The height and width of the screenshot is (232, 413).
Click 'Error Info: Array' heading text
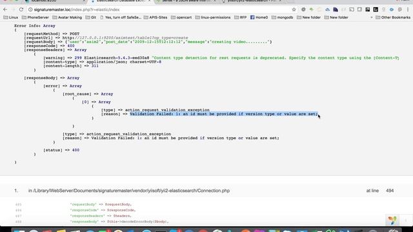[34, 26]
